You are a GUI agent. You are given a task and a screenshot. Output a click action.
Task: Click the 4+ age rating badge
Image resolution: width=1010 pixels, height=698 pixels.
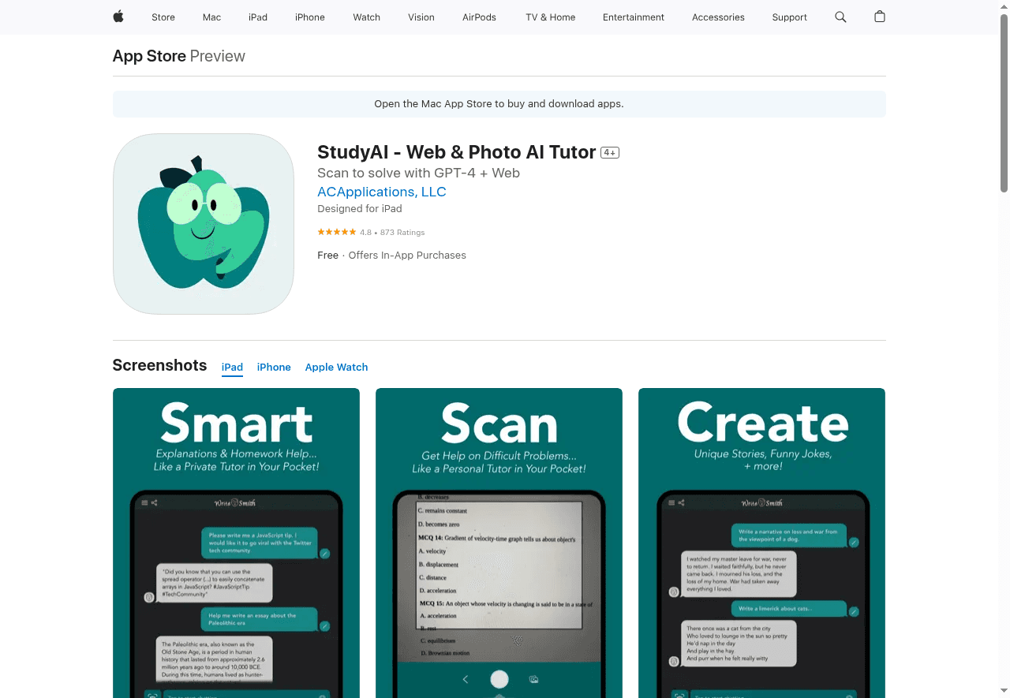pos(610,152)
